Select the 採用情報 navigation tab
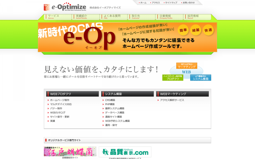Screen dimensions: 255x159 (197, 17)
